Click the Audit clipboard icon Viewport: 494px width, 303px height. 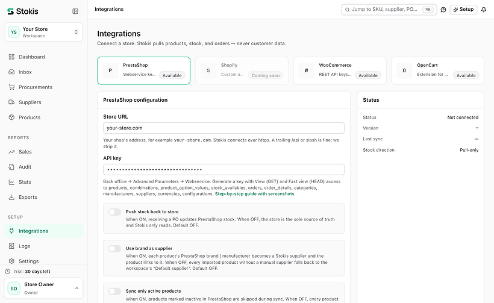11,167
